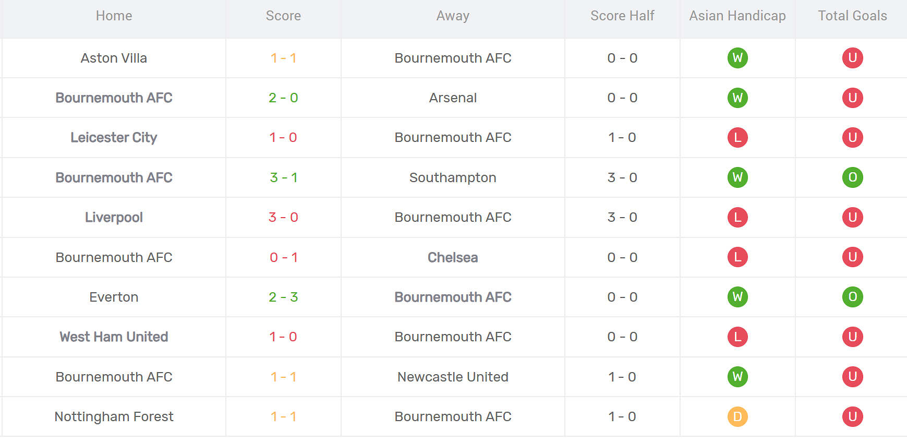
Task: Open the Liverpool team link
Action: 114,217
